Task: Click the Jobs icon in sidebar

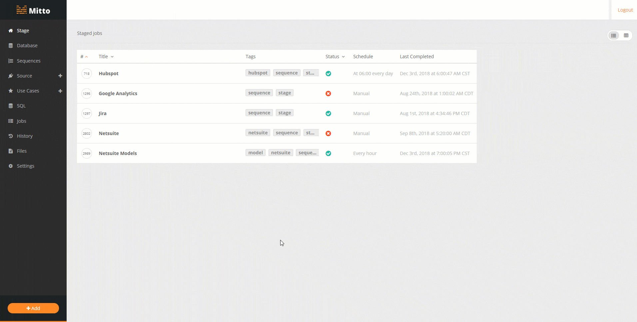Action: click(11, 121)
